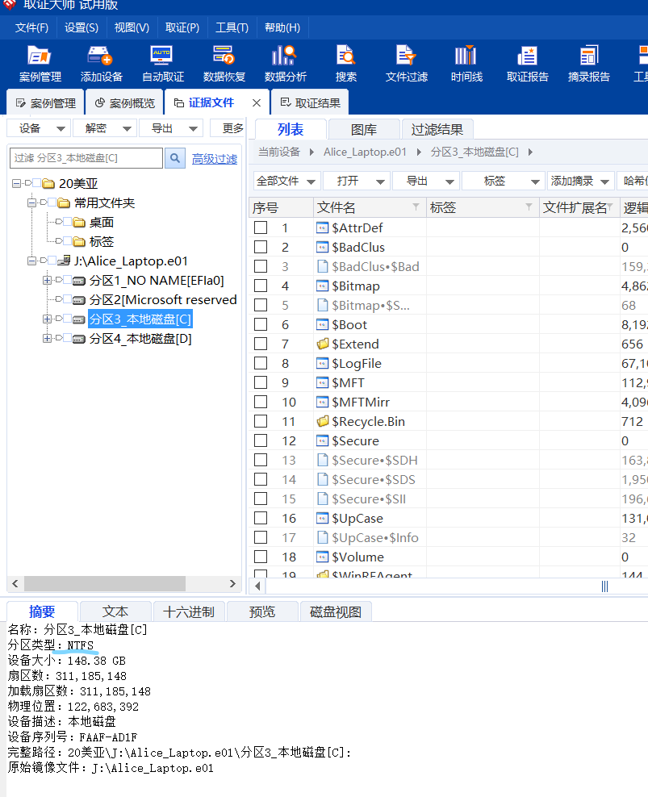Generate a 取证报告 (Forensic Report)

pos(527,64)
